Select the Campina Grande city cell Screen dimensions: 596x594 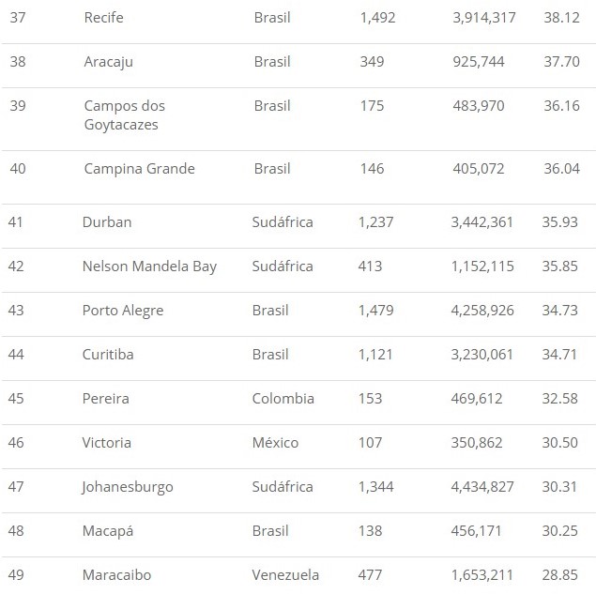point(139,169)
